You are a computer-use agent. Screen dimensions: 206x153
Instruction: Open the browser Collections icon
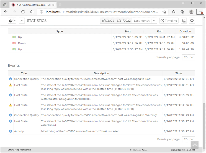point(182,12)
